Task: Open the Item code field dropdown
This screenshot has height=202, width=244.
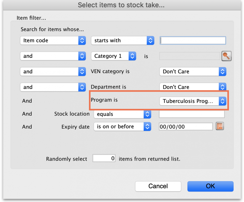Action: tap(53, 40)
